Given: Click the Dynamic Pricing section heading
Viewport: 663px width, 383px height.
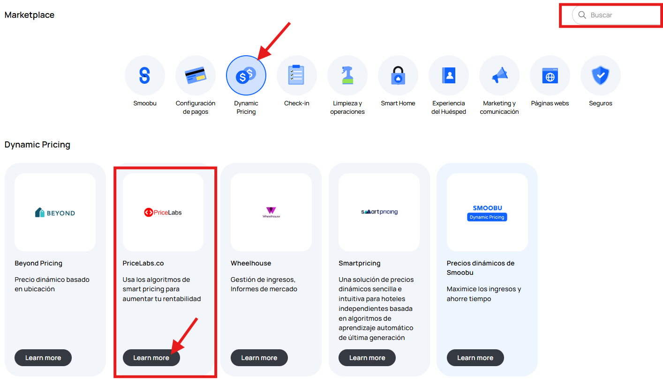Looking at the screenshot, I should click(38, 145).
